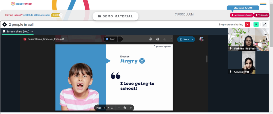This screenshot has width=273, height=114.
Task: Zoom in with the plus button
Action: pos(131,108)
